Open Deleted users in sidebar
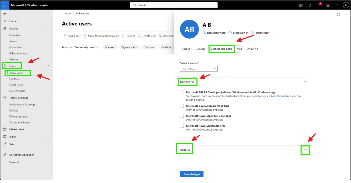351x183 pixels. click(17, 91)
